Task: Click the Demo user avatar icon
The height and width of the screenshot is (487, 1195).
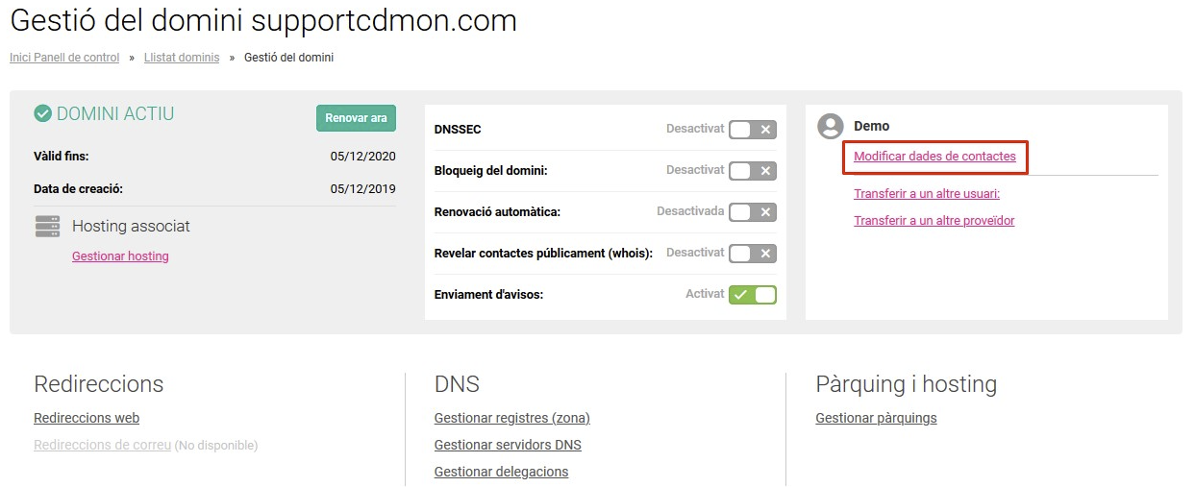Action: pyautogui.click(x=831, y=126)
